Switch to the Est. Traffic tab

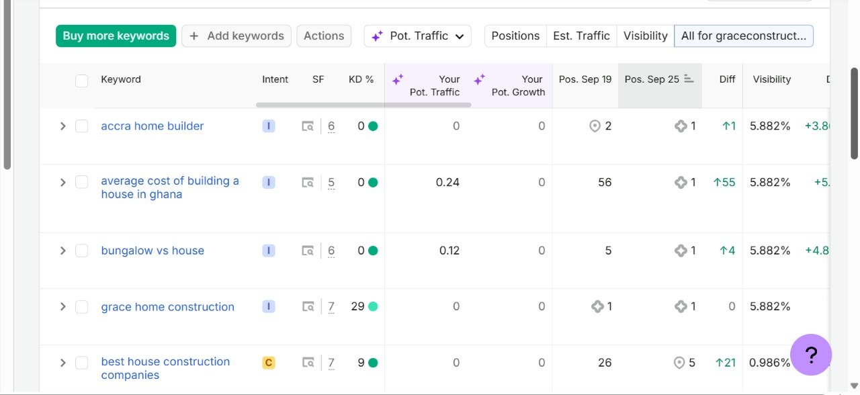[581, 36]
